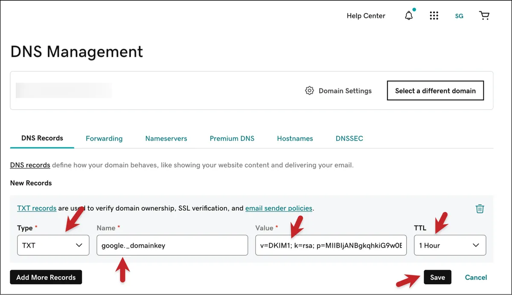This screenshot has width=512, height=295.
Task: Click the New Records label
Action: 31,183
